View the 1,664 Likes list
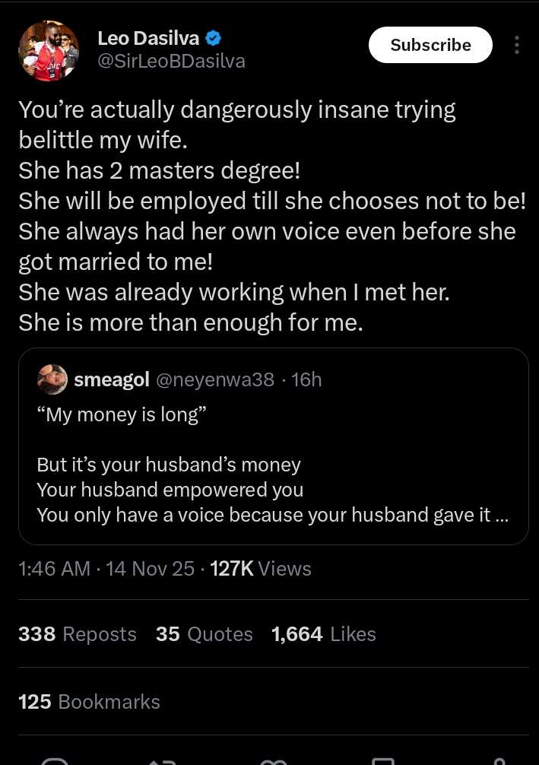 pyautogui.click(x=323, y=633)
